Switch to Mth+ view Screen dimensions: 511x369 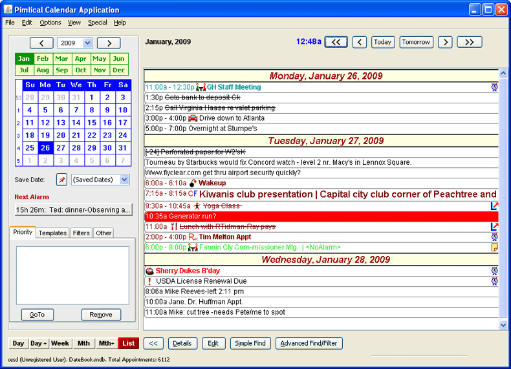pyautogui.click(x=107, y=343)
